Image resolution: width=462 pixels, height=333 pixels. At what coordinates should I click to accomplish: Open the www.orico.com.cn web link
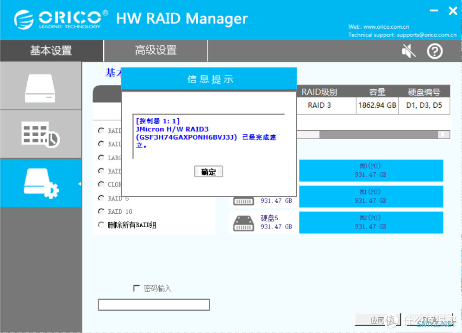[386, 27]
